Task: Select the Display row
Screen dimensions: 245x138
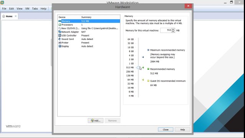Action: pyautogui.click(x=89, y=46)
